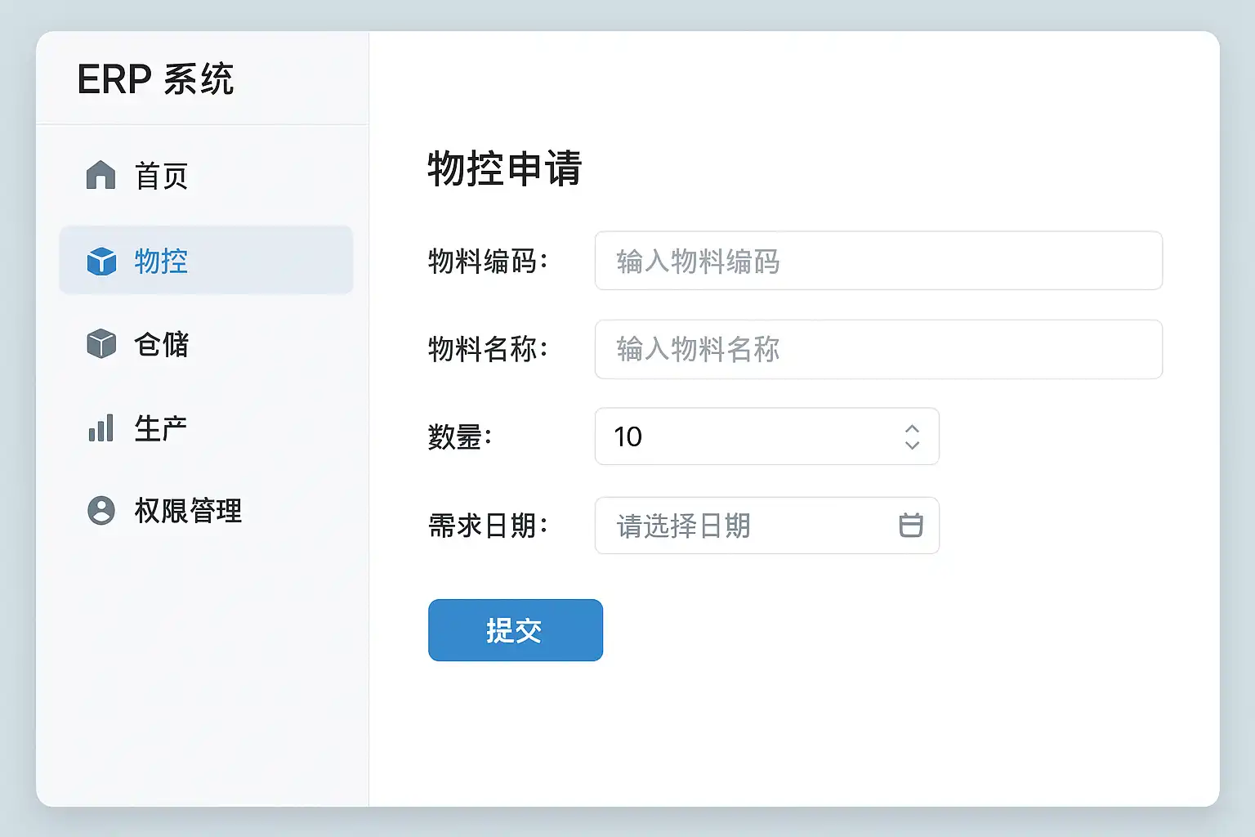Screen dimensions: 1255x837
Task: Click into the 输入物料名称 input field
Action: pyautogui.click(x=878, y=349)
